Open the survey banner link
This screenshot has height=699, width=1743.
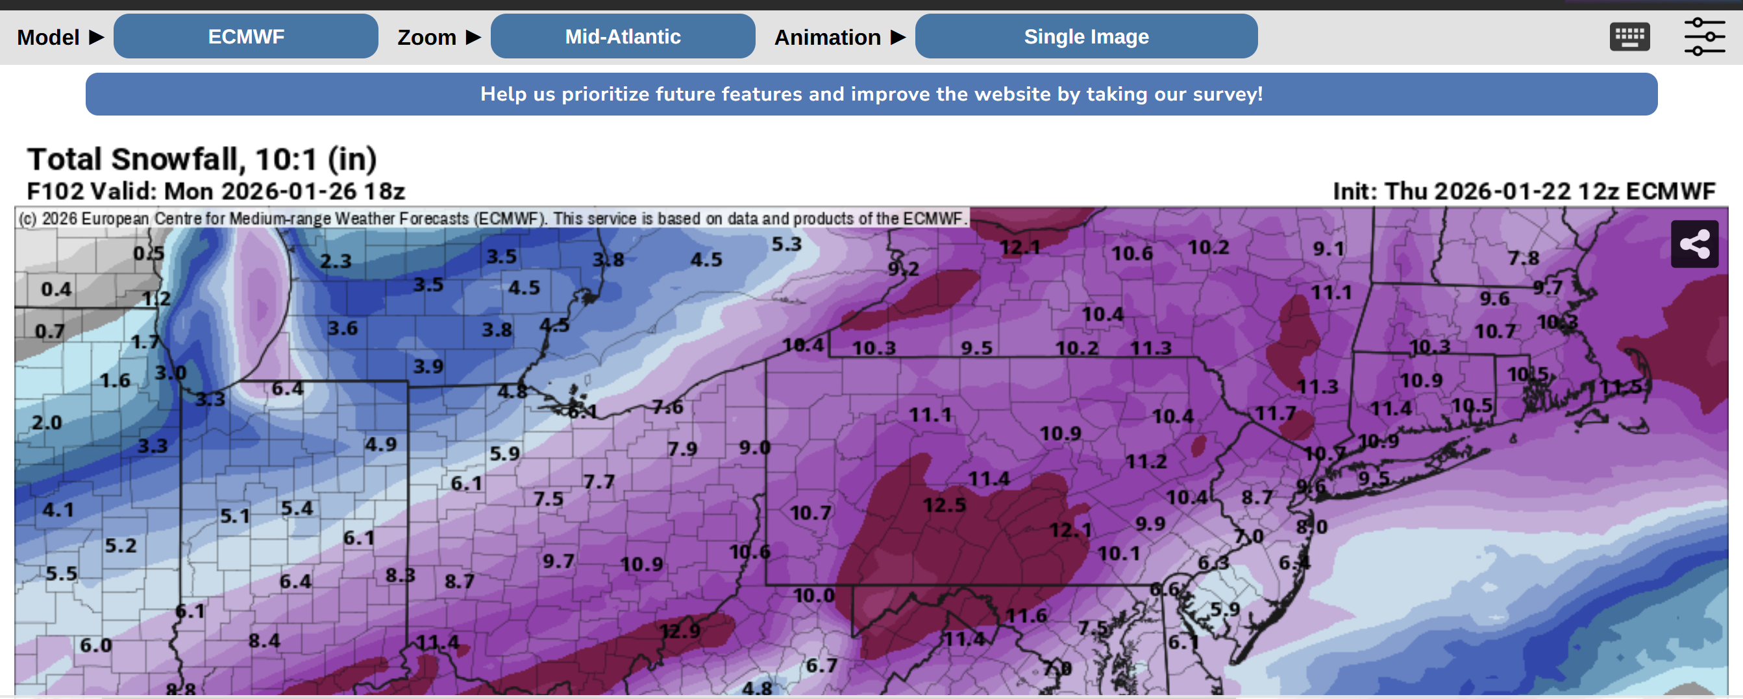point(871,94)
